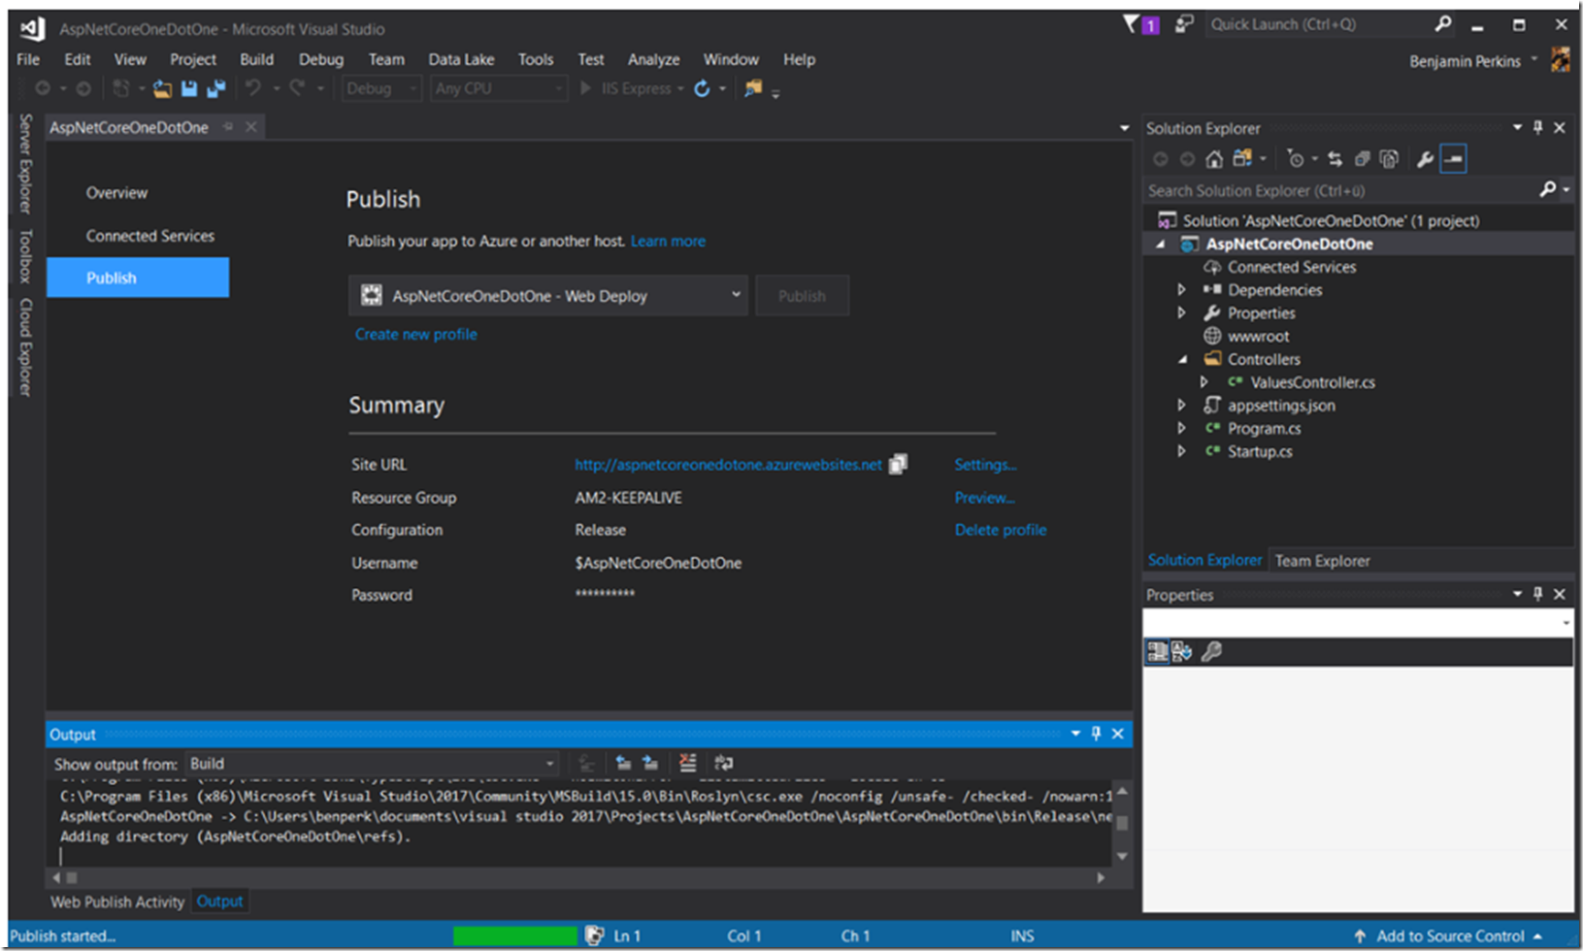Open the azurewebsites.net Site URL link
The height and width of the screenshot is (951, 1583).
click(728, 464)
